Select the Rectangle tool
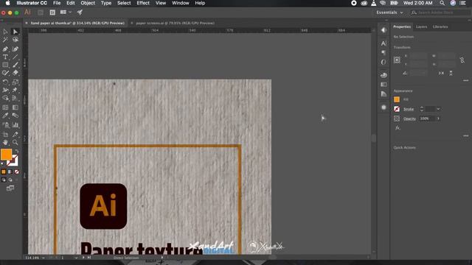 pyautogui.click(x=5, y=65)
